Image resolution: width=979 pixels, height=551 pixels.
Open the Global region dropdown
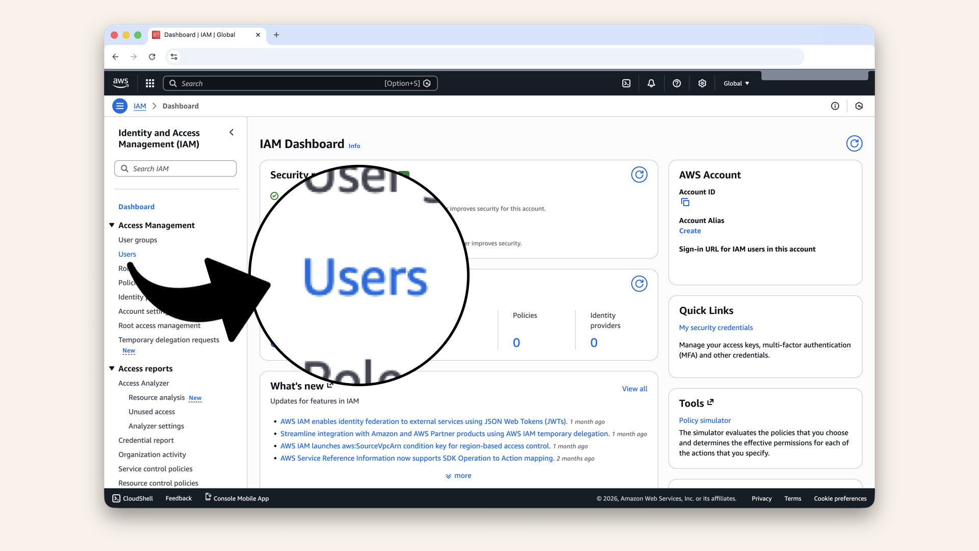(x=736, y=83)
